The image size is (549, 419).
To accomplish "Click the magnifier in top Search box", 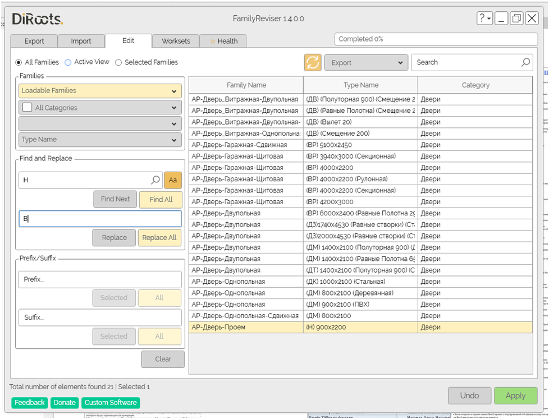I will pos(525,62).
